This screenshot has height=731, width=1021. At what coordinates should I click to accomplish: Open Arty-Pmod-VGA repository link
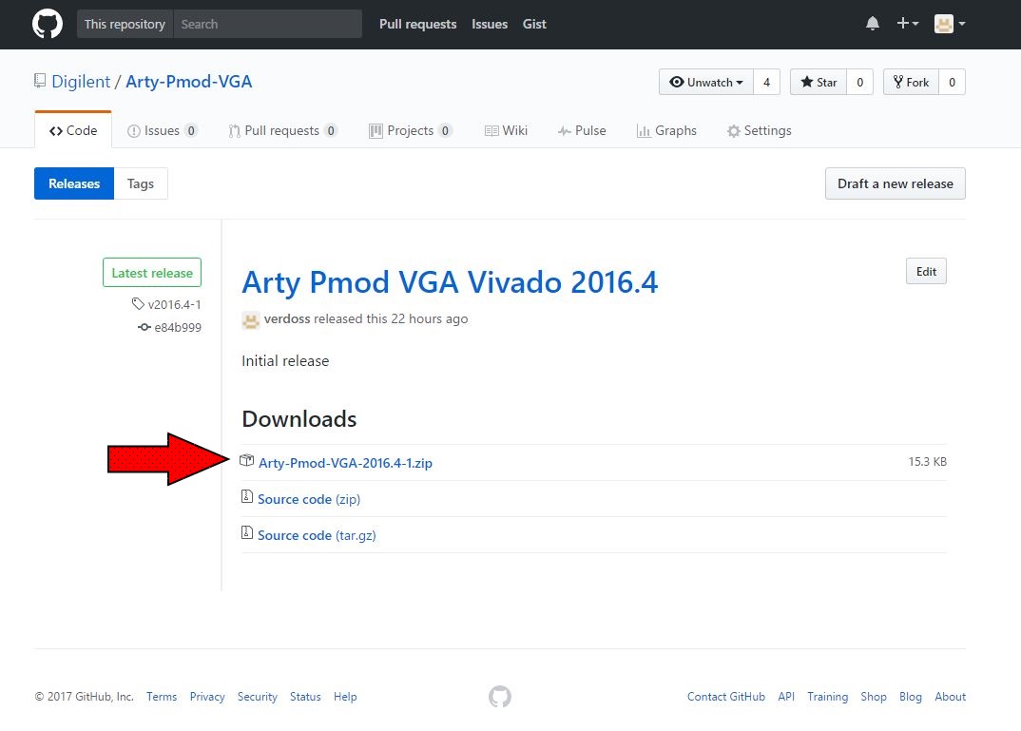[189, 82]
